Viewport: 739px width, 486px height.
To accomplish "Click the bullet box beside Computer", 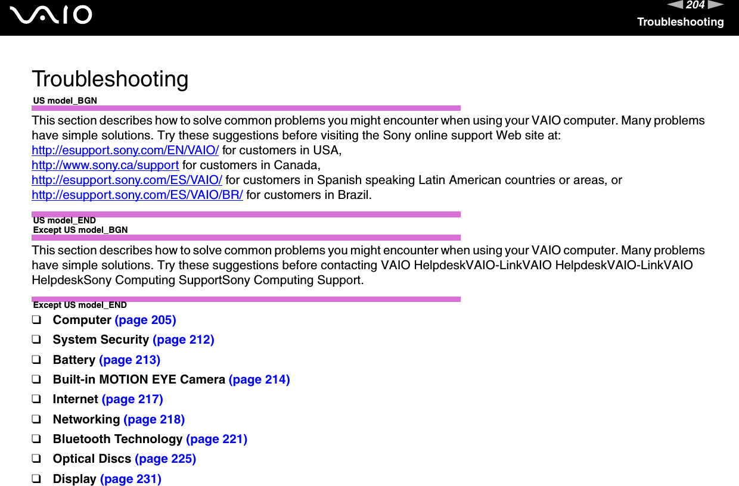I will (x=36, y=320).
